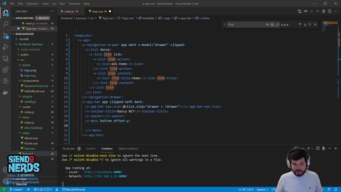Screen dimensions: 341x192
Task: Open vuetify.js under plugins
Action: [30, 102]
